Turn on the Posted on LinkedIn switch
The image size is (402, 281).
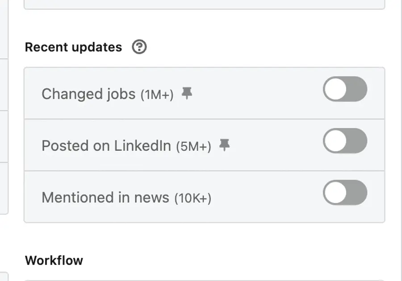[x=345, y=141]
